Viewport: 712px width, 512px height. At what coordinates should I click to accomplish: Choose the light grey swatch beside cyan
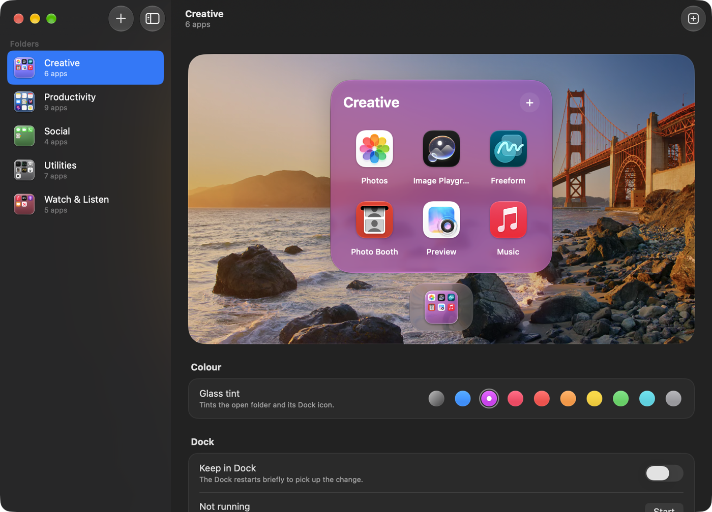[673, 399]
